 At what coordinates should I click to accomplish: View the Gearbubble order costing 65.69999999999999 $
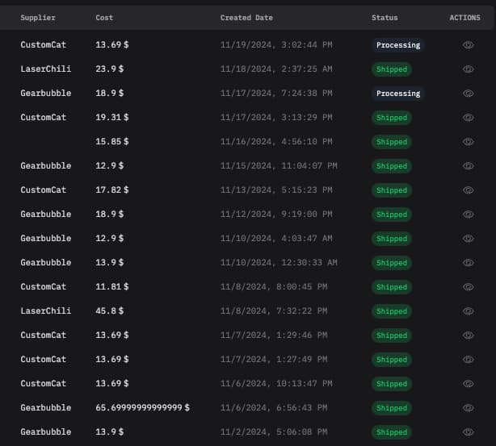pos(468,408)
